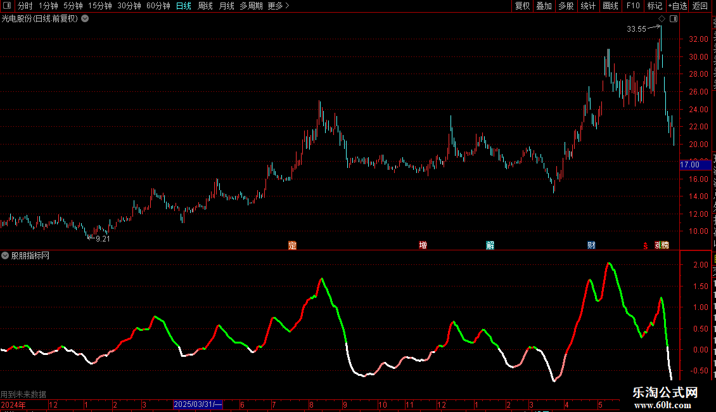Click the 20.00 price axis label
The height and width of the screenshot is (412, 716).
[x=698, y=145]
